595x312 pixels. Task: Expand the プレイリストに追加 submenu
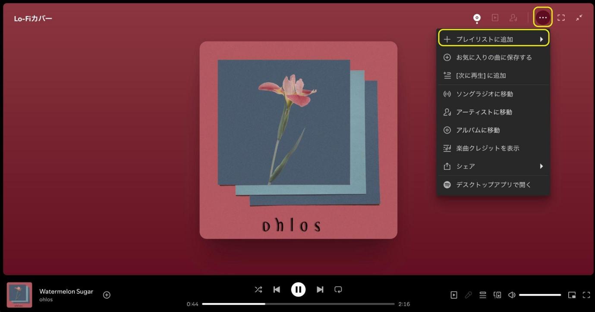(x=494, y=39)
